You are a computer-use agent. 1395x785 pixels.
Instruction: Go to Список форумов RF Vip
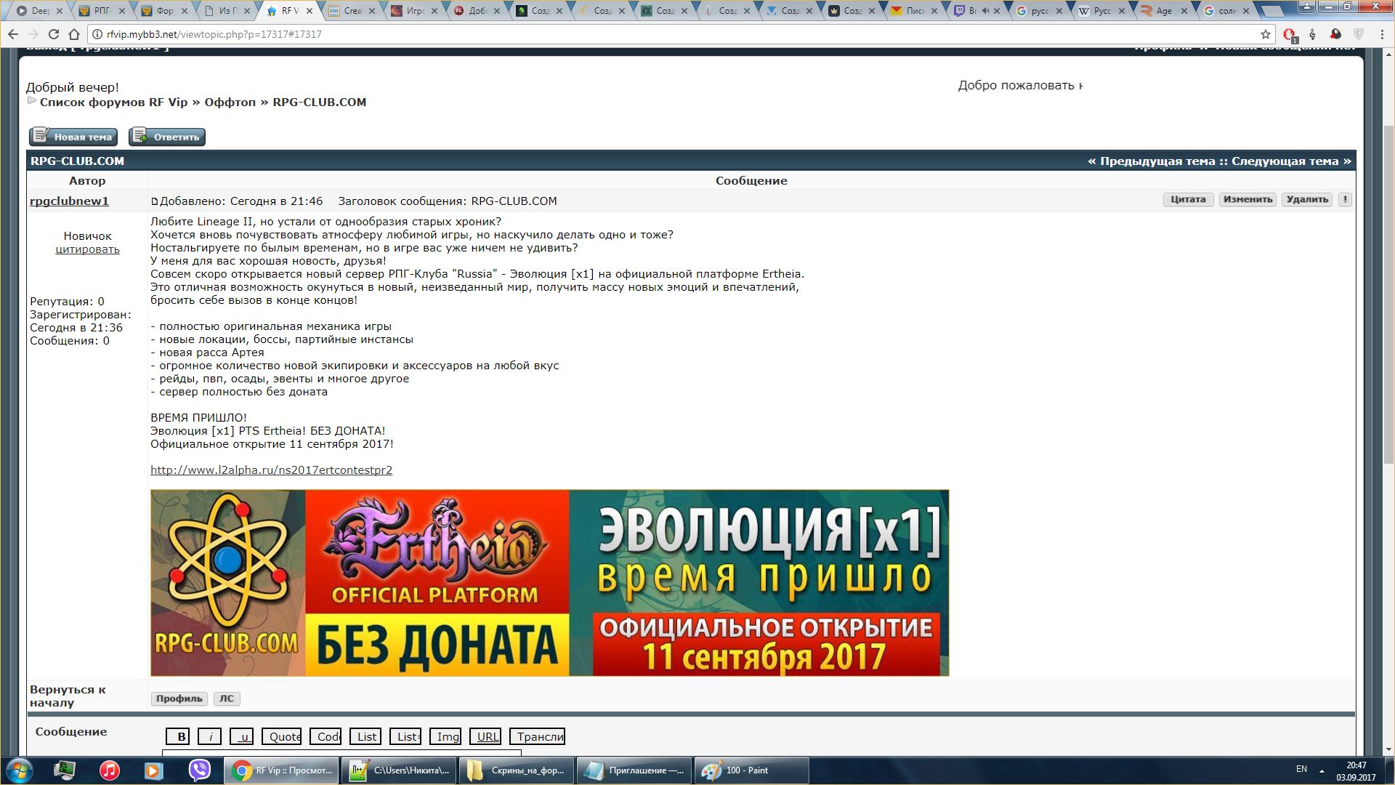pos(113,102)
